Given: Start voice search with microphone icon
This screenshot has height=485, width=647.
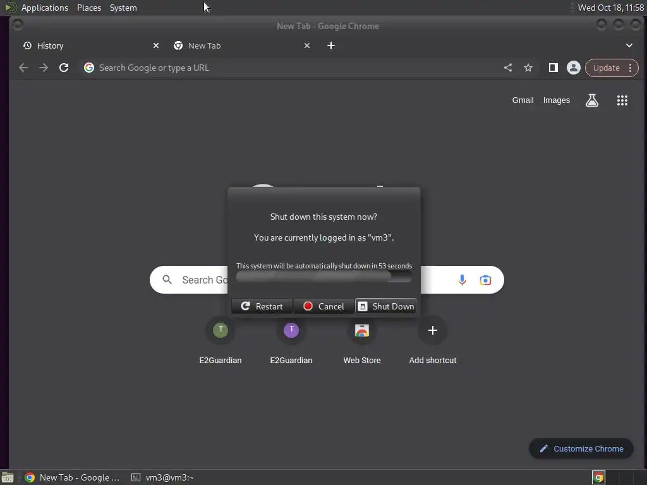Looking at the screenshot, I should point(462,280).
